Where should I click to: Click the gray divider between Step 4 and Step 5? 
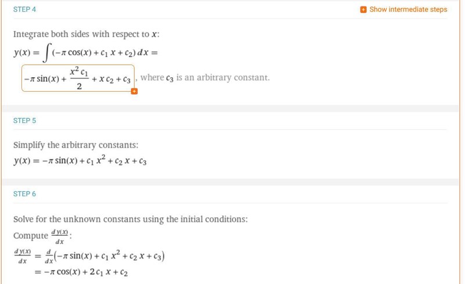(233, 108)
